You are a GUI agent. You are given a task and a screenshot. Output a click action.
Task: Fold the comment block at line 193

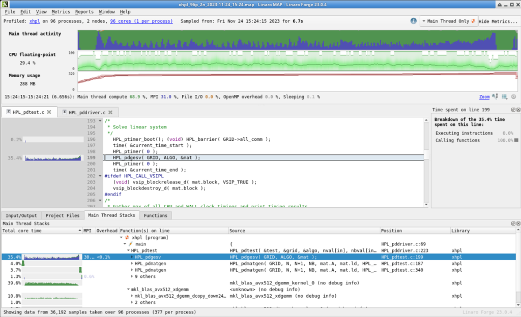[100, 121]
